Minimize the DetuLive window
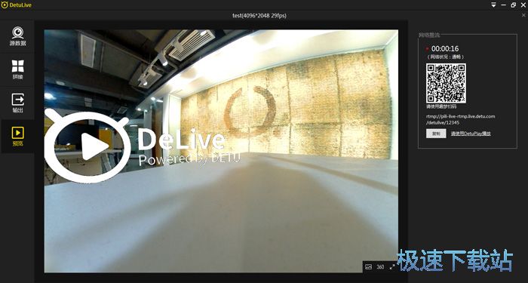The width and height of the screenshot is (528, 283). point(504,5)
